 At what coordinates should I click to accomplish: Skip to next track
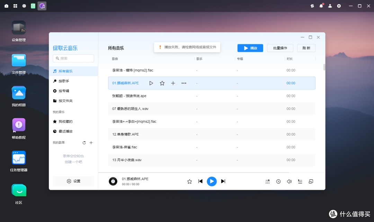223,181
